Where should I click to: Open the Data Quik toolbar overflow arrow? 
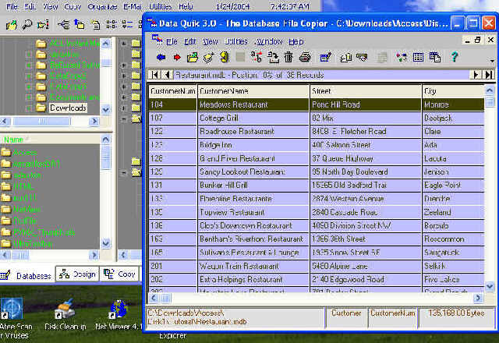coord(492,61)
